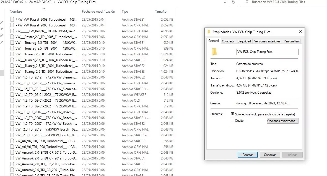The image size is (327, 176).
Task: Open 'Opciones avanzadas...' button
Action: coord(282,121)
